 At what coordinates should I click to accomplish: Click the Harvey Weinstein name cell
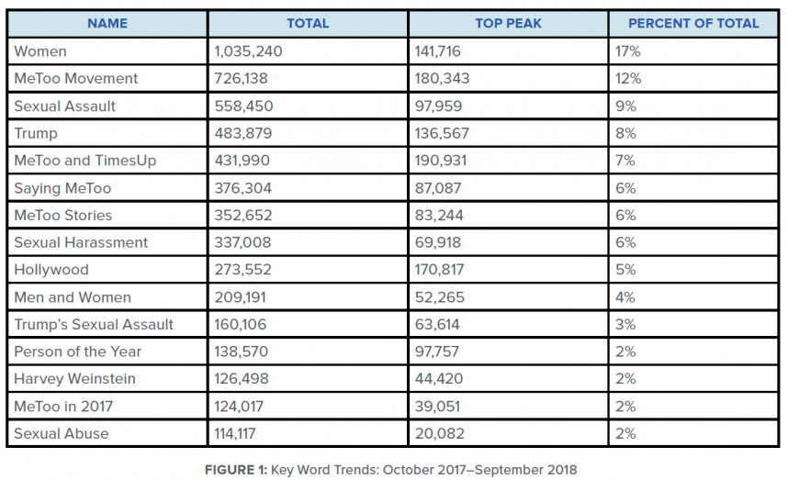click(74, 379)
